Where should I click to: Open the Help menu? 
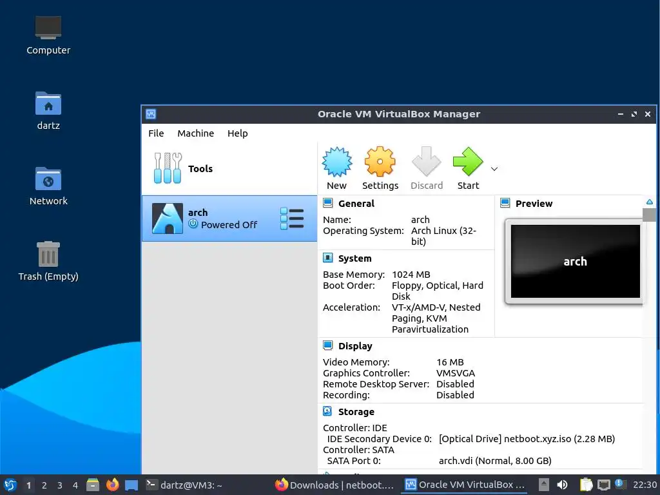[237, 133]
